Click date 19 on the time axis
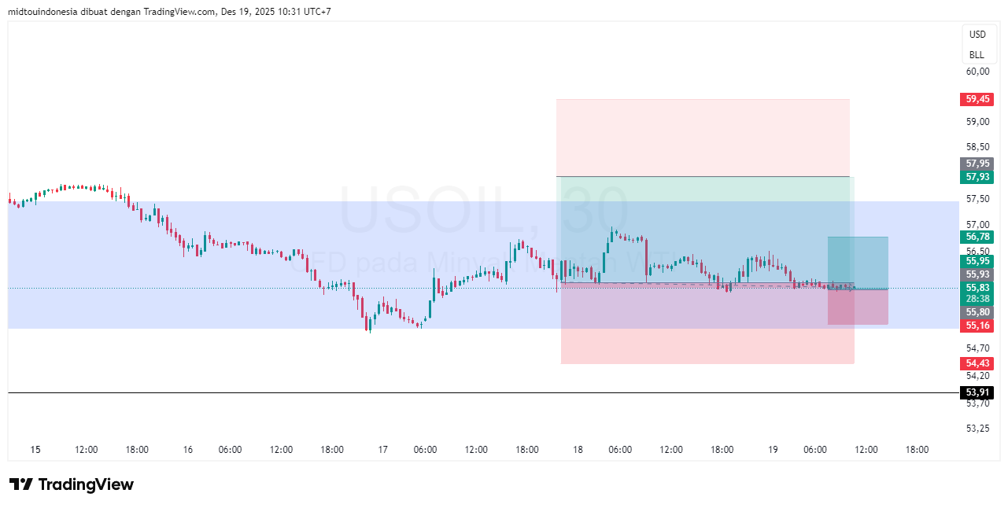Image resolution: width=1008 pixels, height=508 pixels. click(x=773, y=450)
